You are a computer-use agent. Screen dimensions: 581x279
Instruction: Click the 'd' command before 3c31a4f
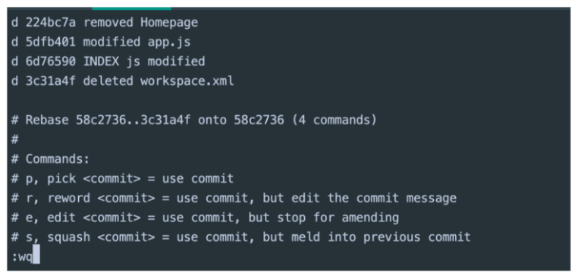tap(14, 81)
